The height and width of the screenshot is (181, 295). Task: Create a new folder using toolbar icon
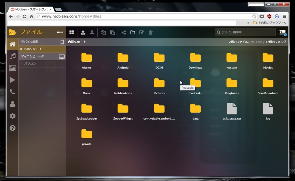tap(133, 32)
